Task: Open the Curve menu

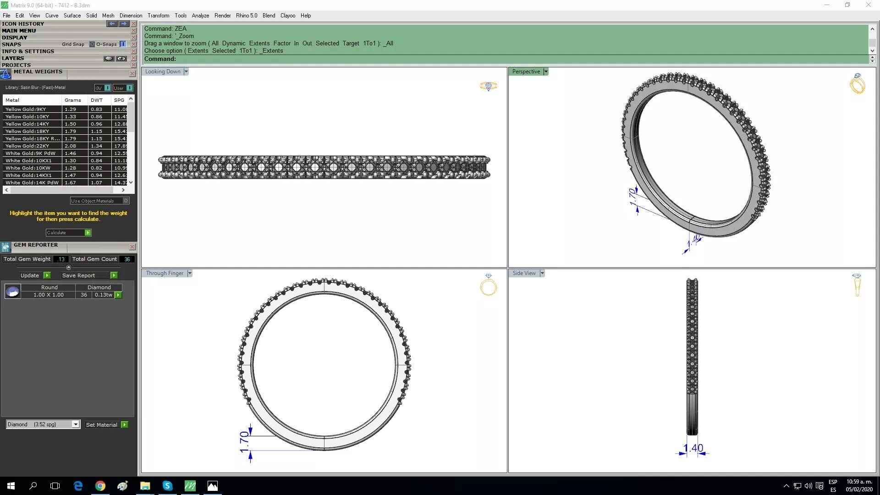Action: pyautogui.click(x=52, y=16)
